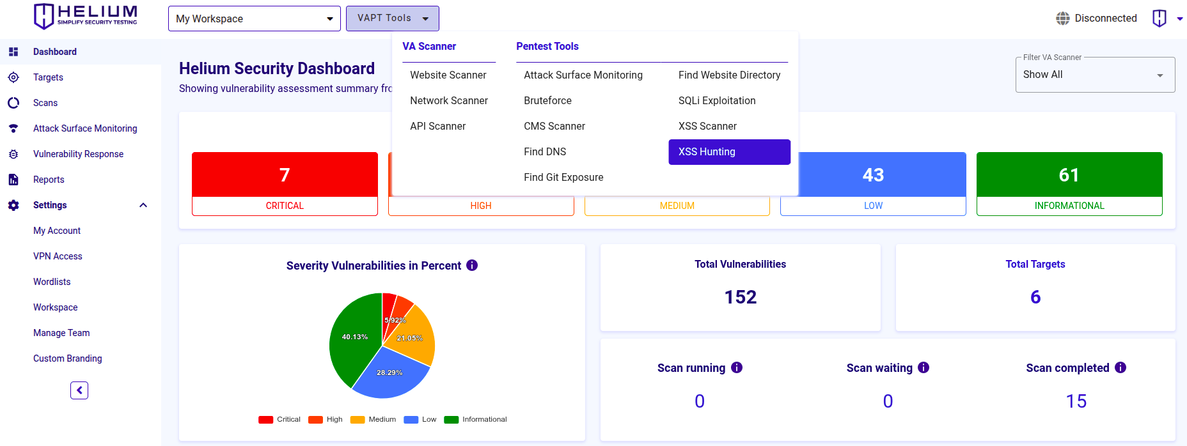
Task: Click the VAPT Tools button
Action: pos(392,19)
